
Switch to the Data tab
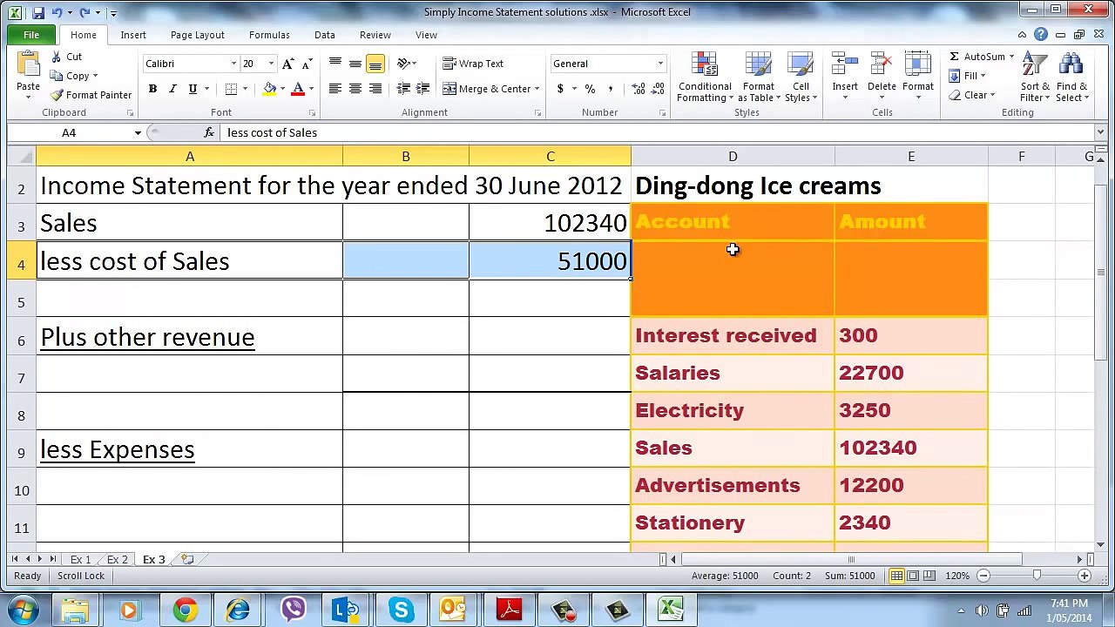coord(324,35)
